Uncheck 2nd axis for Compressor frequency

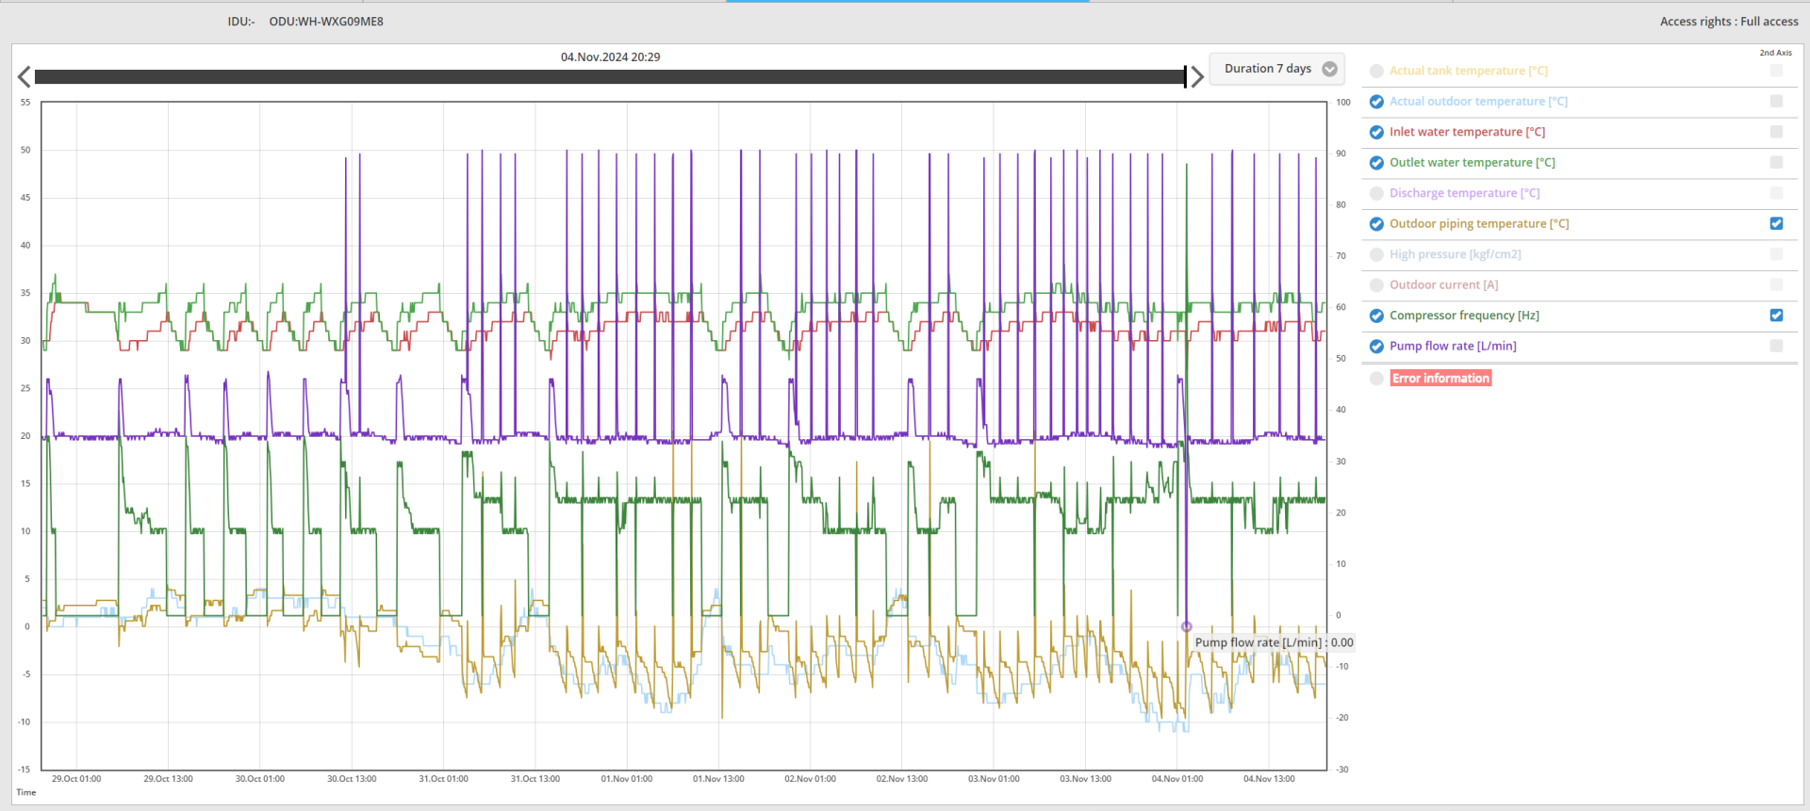[x=1776, y=316]
